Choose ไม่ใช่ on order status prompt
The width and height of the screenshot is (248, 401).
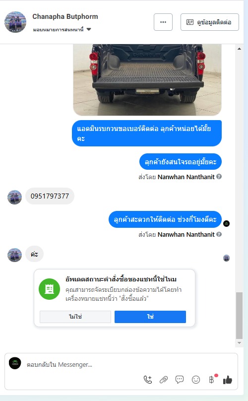[75, 317]
